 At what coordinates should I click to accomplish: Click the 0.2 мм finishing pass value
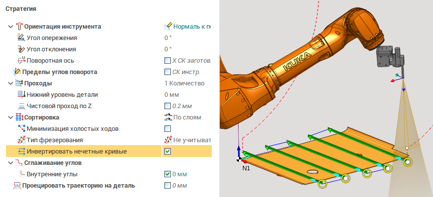pos(182,106)
